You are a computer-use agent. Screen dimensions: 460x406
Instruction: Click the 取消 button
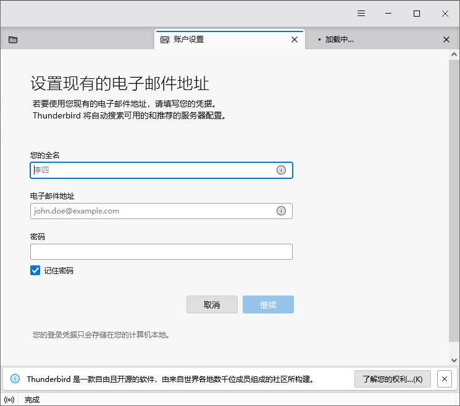[212, 305]
